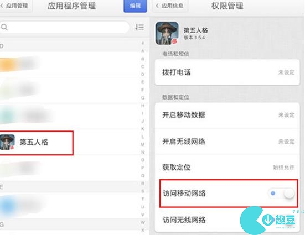The height and width of the screenshot is (235, 305).
Task: Click 第五人格 icon in the app list
Action: pyautogui.click(x=7, y=142)
